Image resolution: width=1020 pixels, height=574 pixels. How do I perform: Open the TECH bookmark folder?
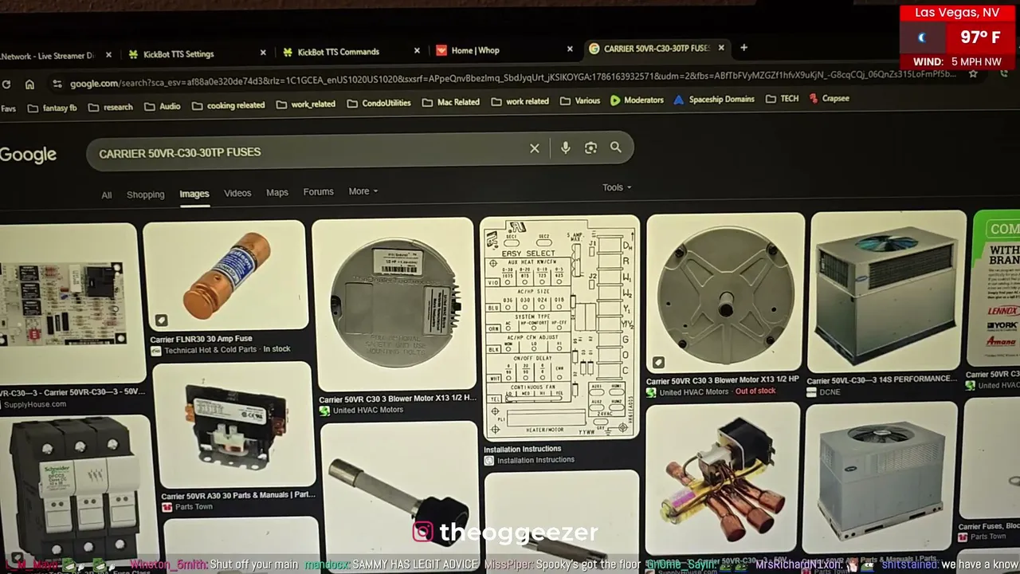pyautogui.click(x=782, y=99)
